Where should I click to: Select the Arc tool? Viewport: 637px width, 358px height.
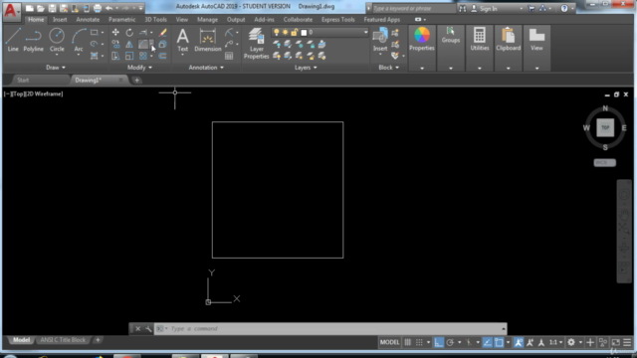click(79, 40)
